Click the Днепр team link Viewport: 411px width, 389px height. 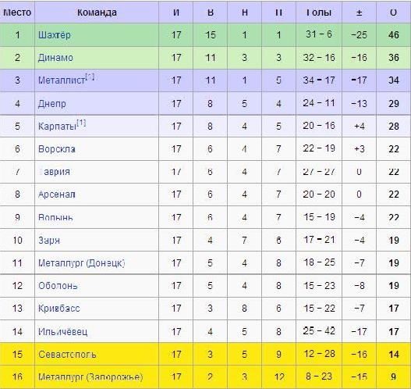(x=52, y=104)
